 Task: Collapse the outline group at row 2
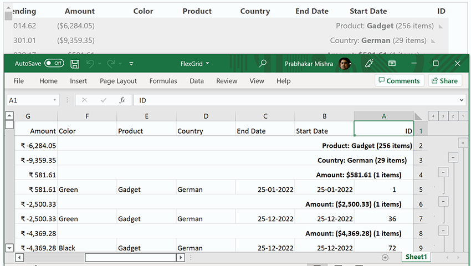pyautogui.click(x=462, y=144)
